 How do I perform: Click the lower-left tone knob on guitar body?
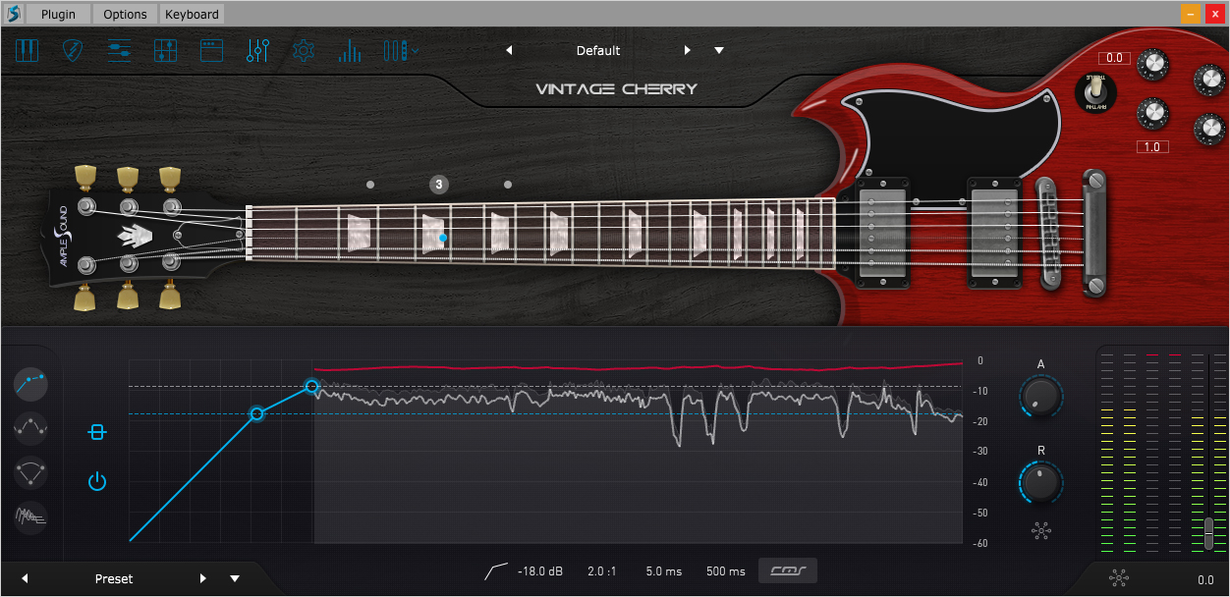[x=1152, y=114]
